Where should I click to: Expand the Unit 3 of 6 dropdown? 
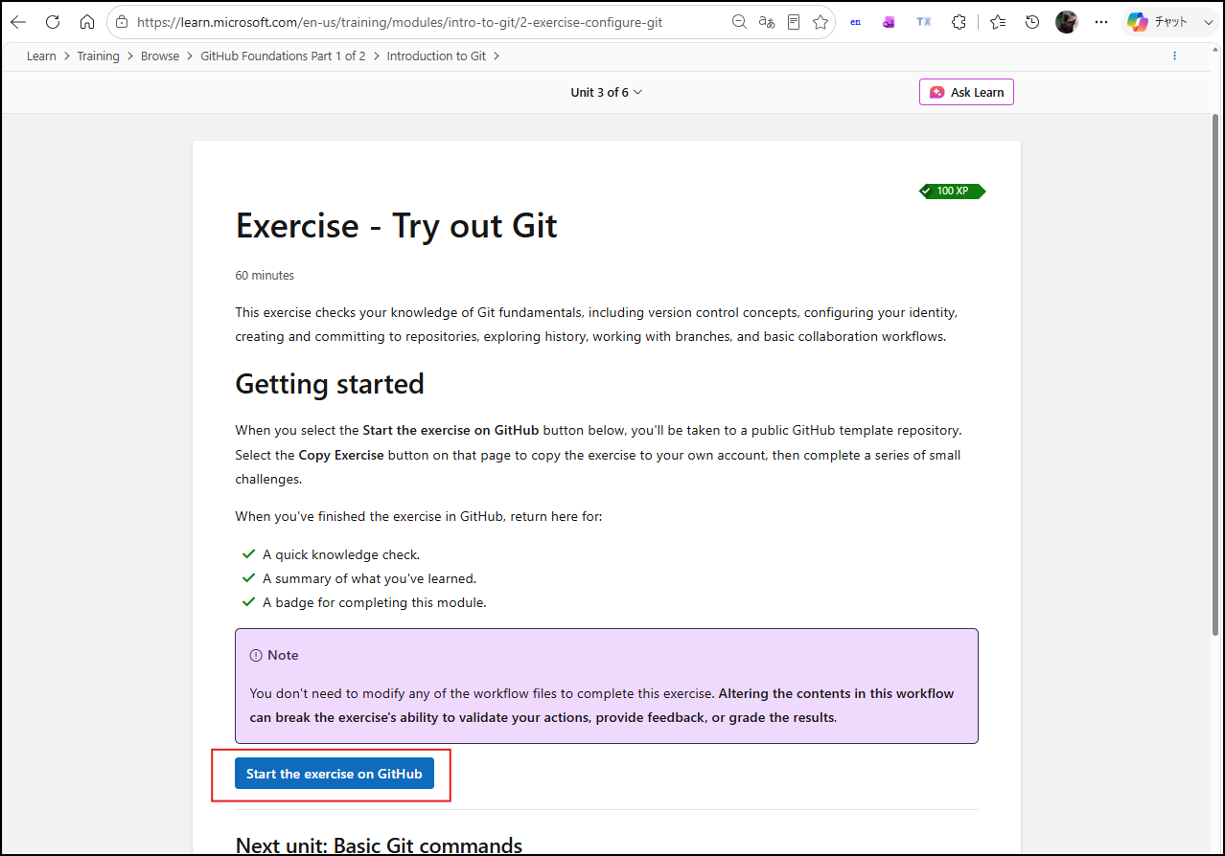[607, 92]
